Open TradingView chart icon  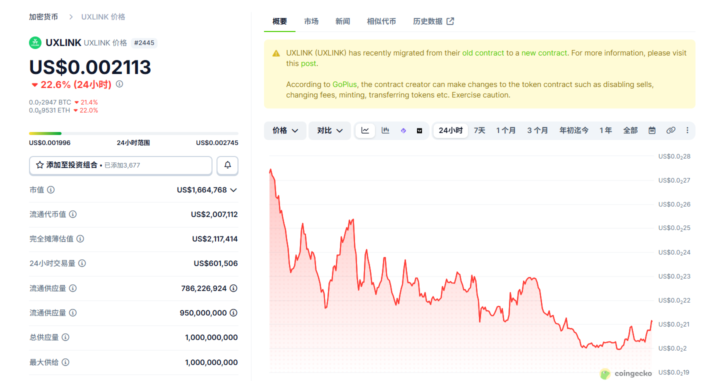(420, 130)
